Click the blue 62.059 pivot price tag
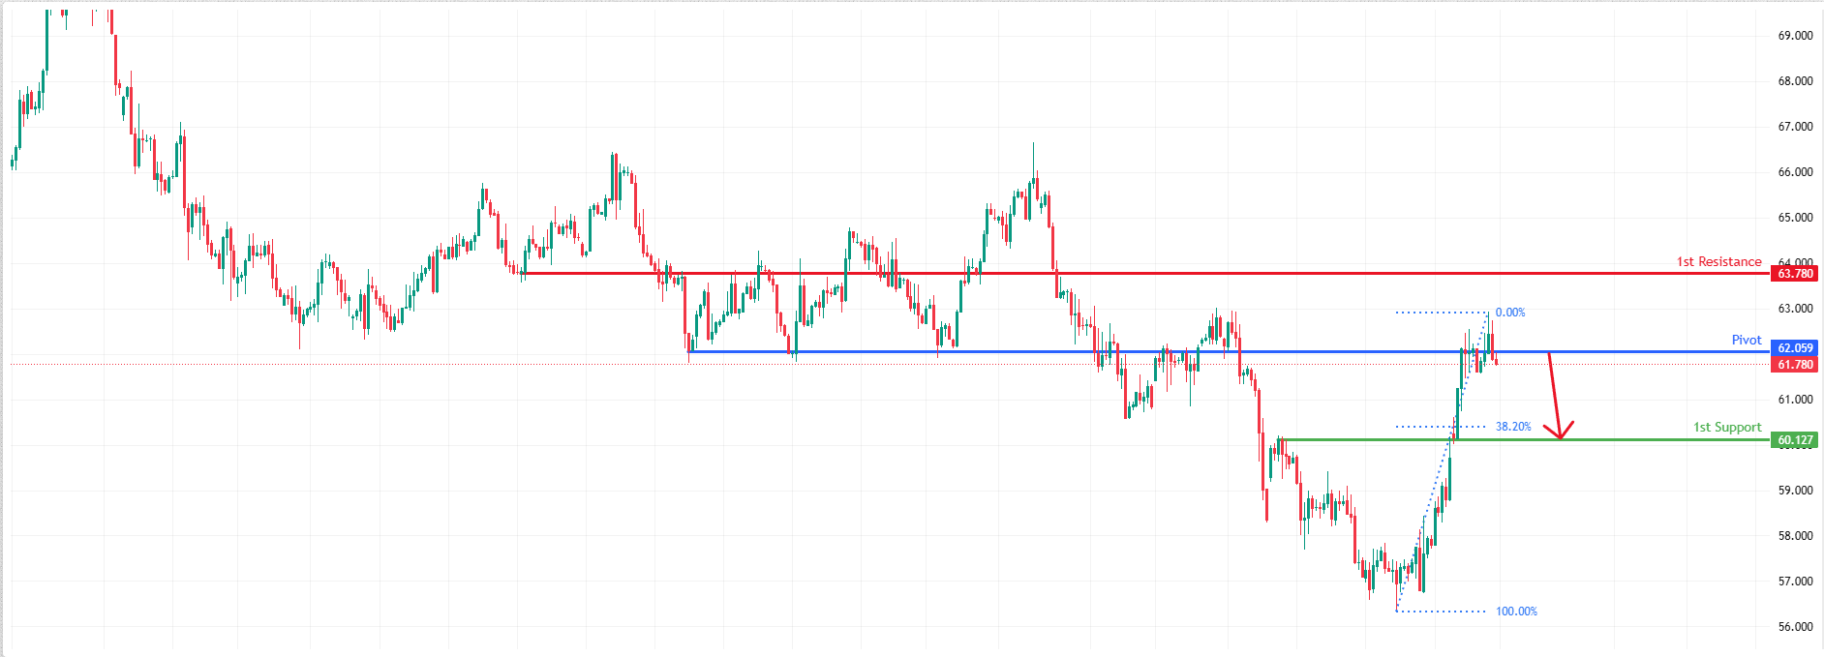 [1794, 348]
